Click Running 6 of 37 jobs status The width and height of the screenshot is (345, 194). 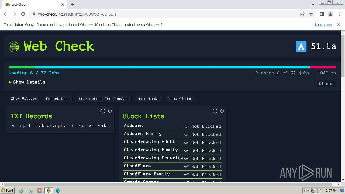point(296,73)
